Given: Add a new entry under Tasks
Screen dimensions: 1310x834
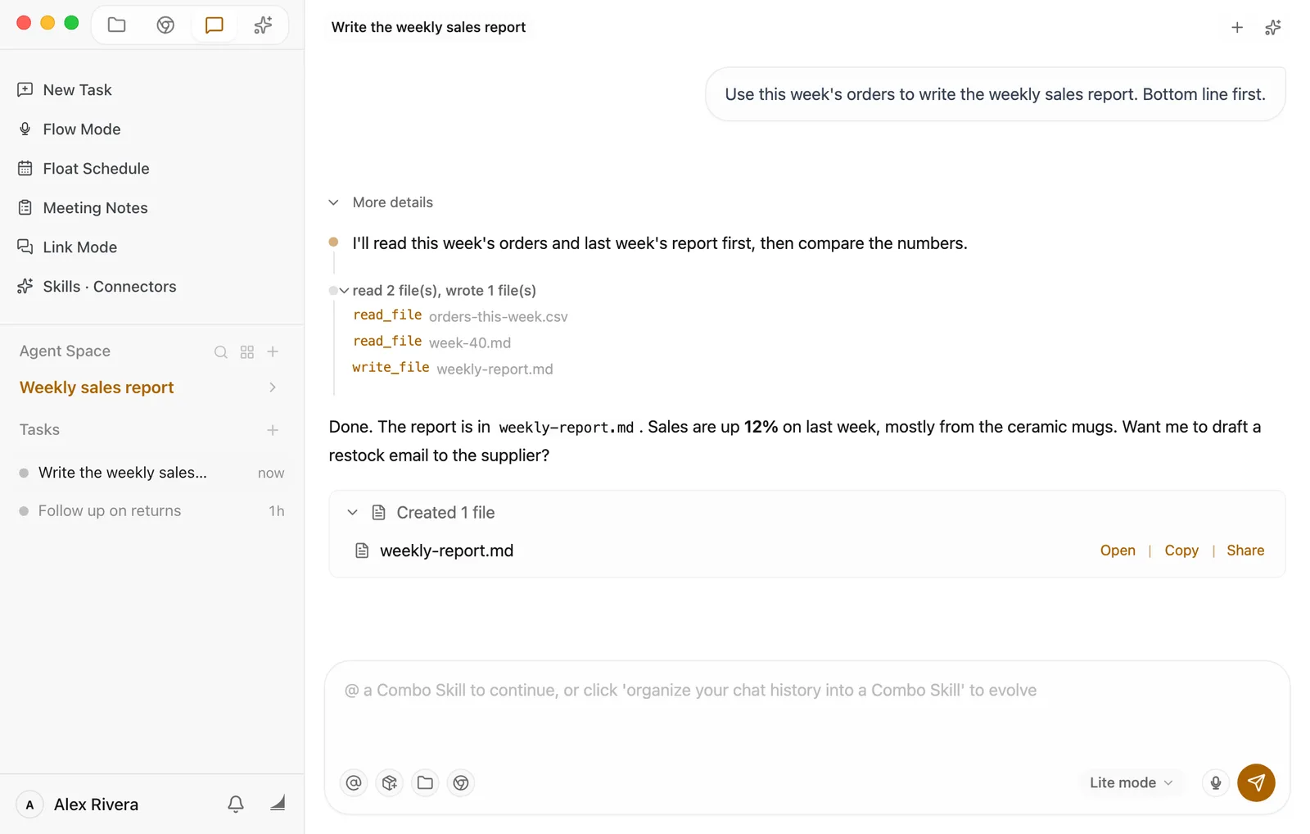Looking at the screenshot, I should pyautogui.click(x=273, y=430).
